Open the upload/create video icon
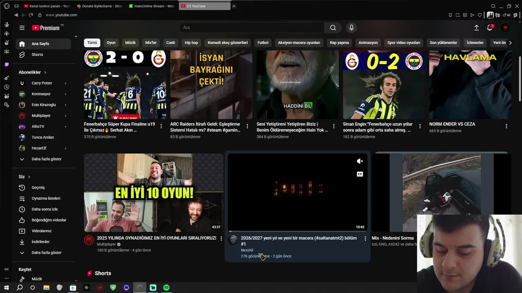The image size is (522, 293). click(476, 28)
